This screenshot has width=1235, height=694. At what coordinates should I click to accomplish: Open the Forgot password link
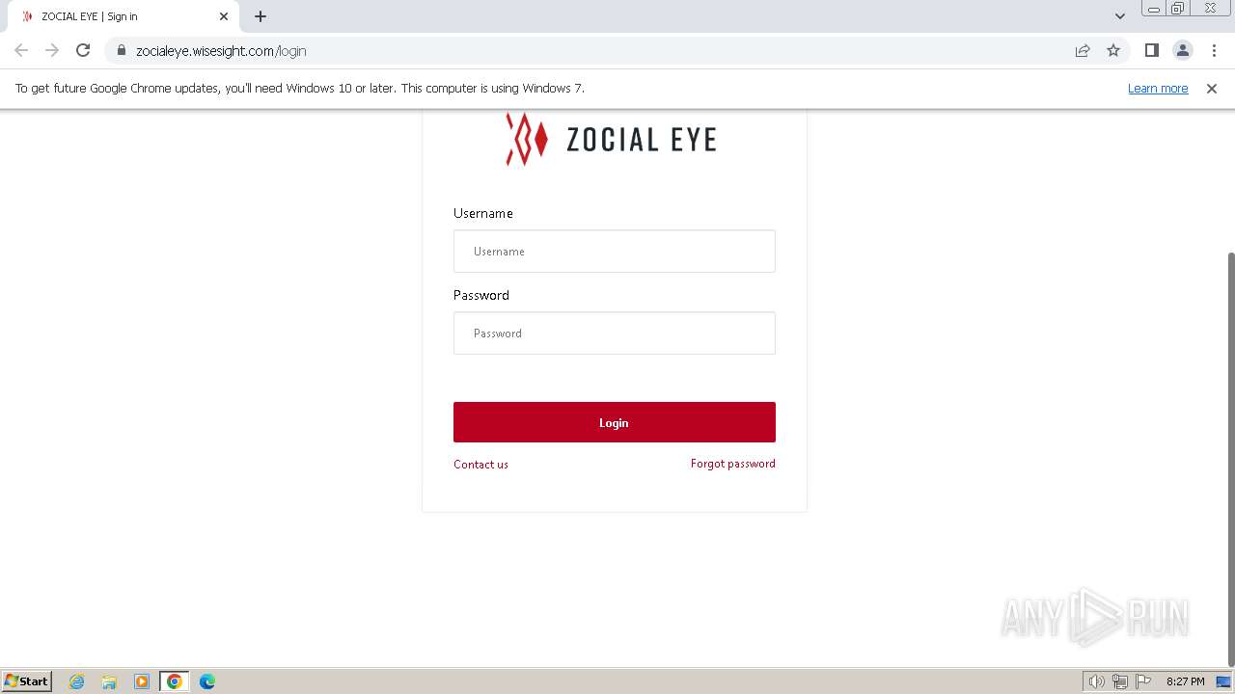tap(732, 464)
